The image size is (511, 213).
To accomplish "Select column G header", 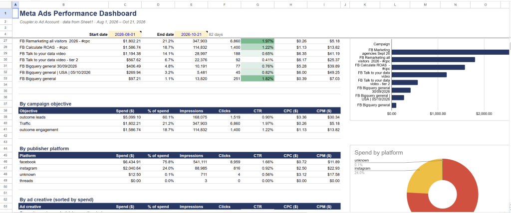I will 257,5.
